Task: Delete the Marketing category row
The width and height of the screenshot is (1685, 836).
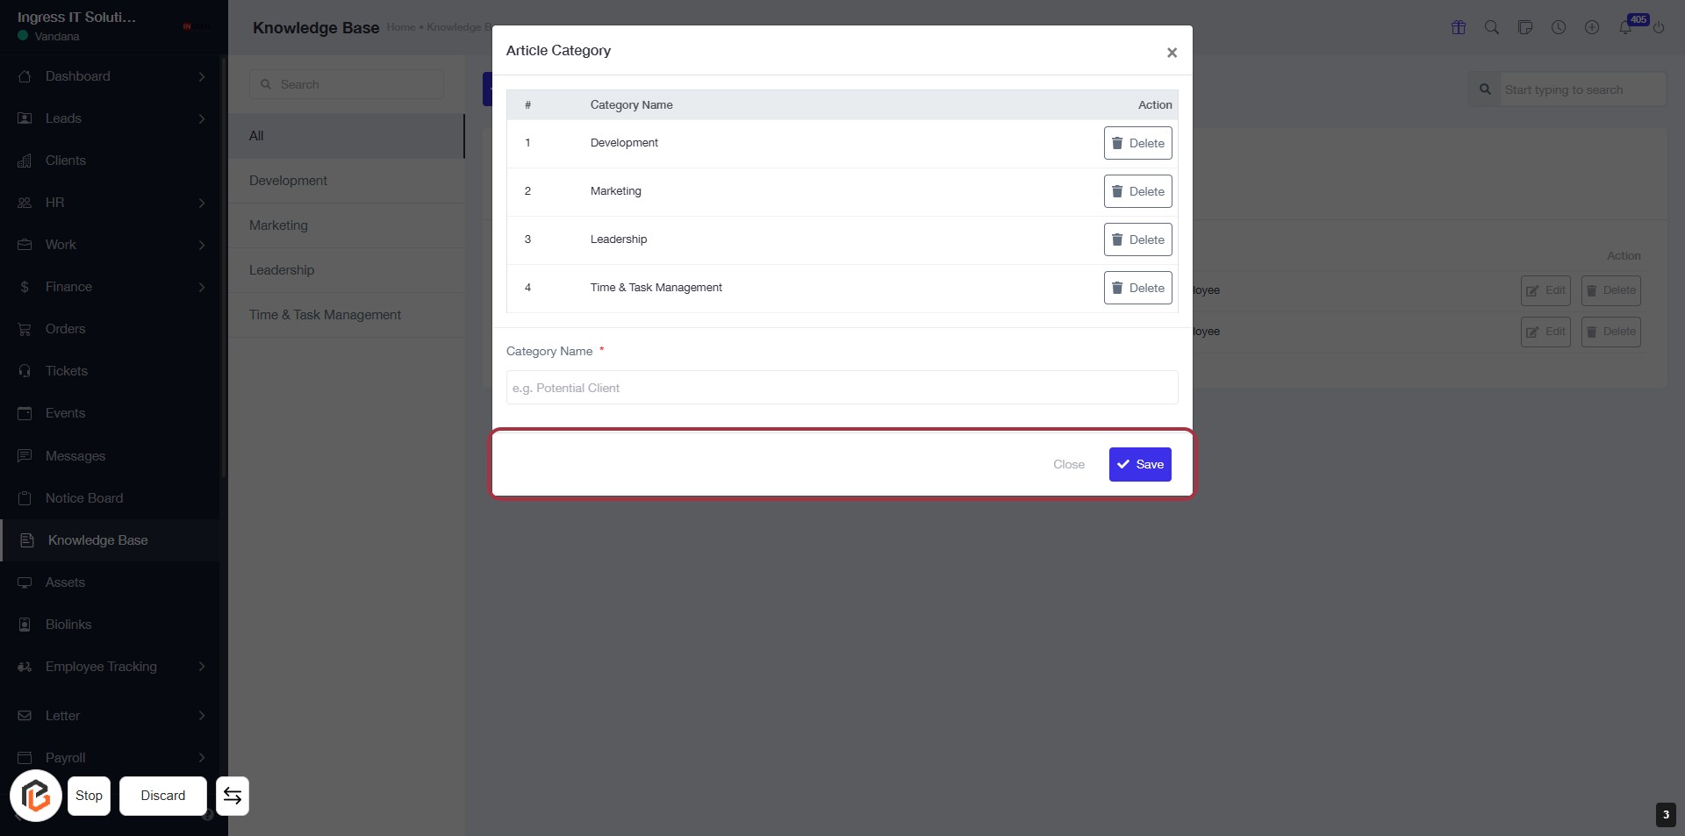Action: 1137,191
